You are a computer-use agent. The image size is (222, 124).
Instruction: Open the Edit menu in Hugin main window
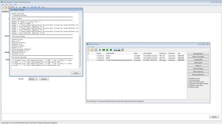point(7,4)
